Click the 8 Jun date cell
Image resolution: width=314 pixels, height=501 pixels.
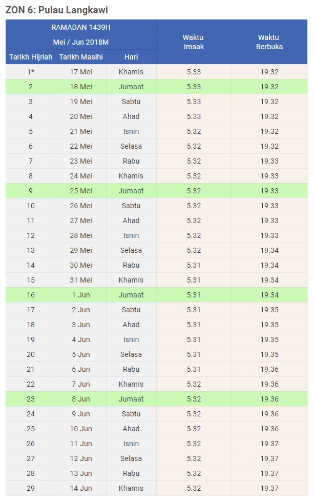[x=81, y=399]
